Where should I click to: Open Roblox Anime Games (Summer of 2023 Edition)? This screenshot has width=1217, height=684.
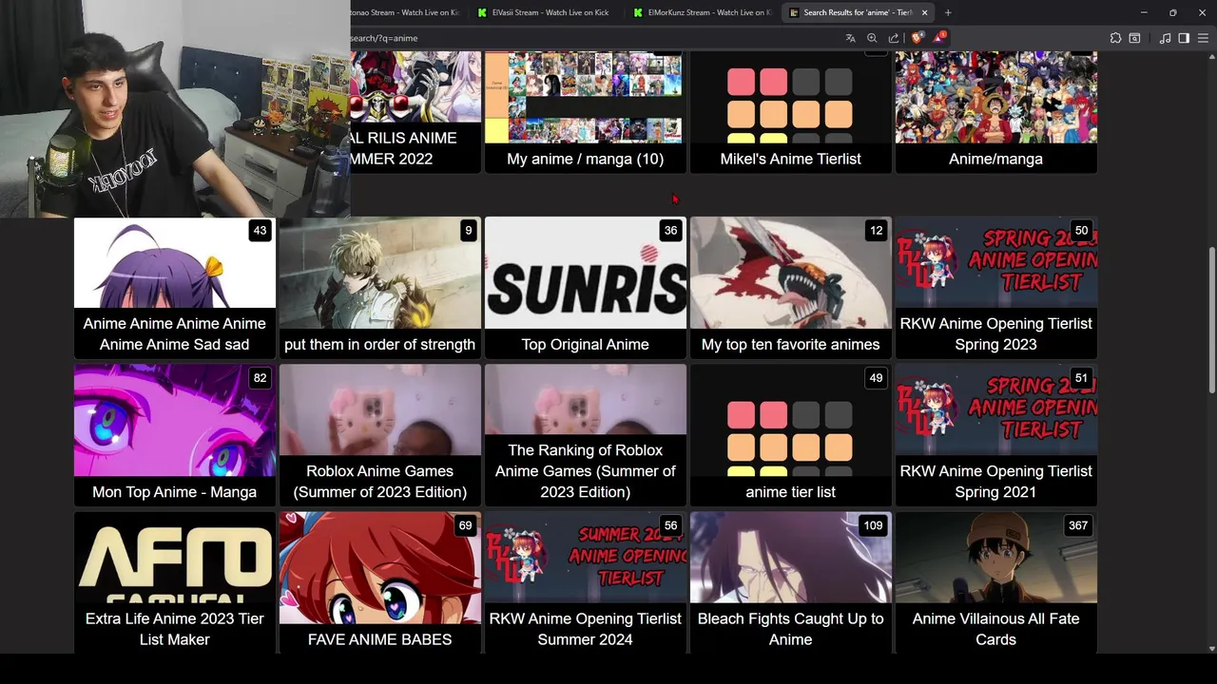(x=380, y=435)
